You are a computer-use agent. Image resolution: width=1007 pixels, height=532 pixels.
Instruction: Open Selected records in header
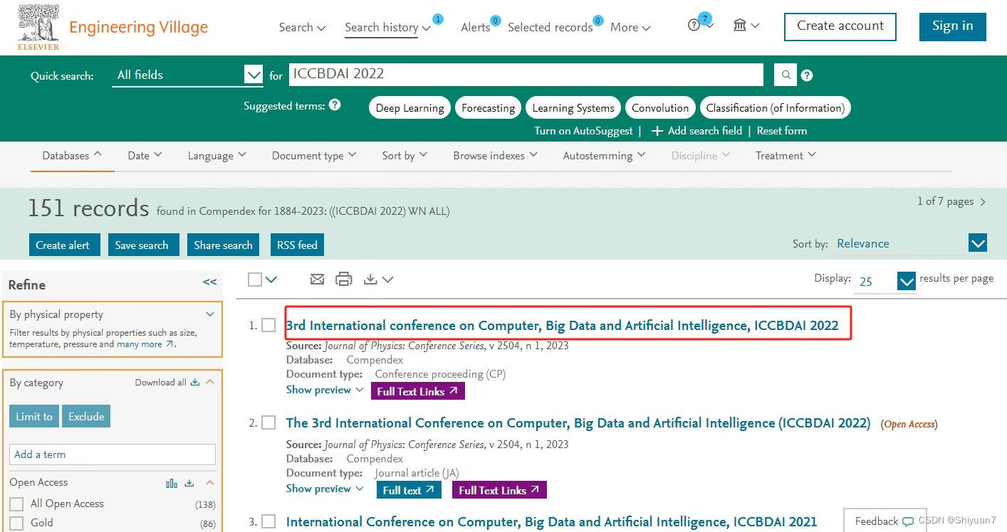tap(550, 27)
